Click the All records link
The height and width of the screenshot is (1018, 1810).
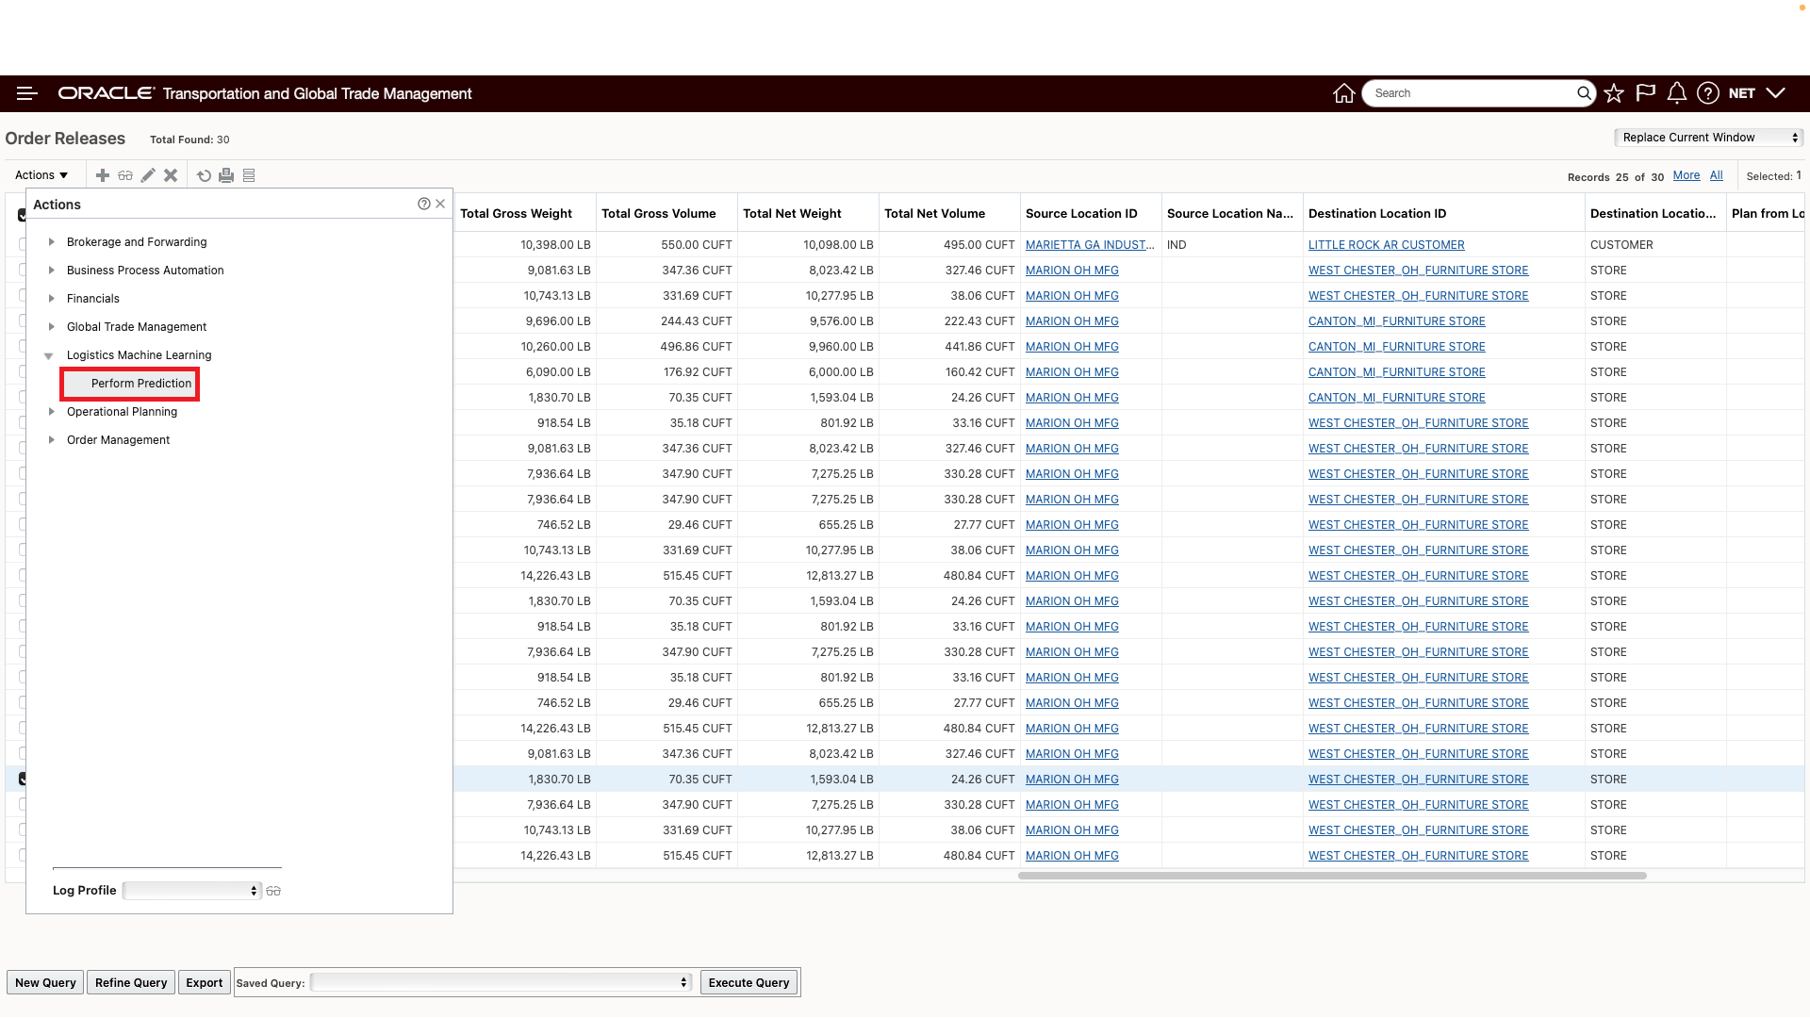1717,175
